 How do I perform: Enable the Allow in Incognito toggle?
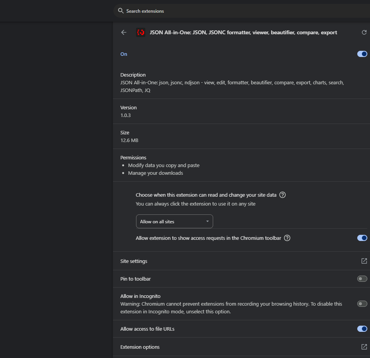coord(362,304)
